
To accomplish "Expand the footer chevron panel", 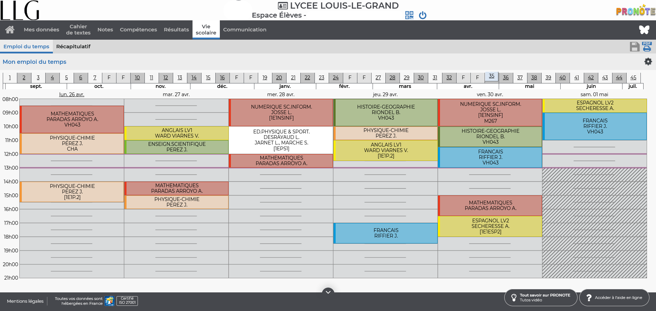I will pyautogui.click(x=328, y=292).
